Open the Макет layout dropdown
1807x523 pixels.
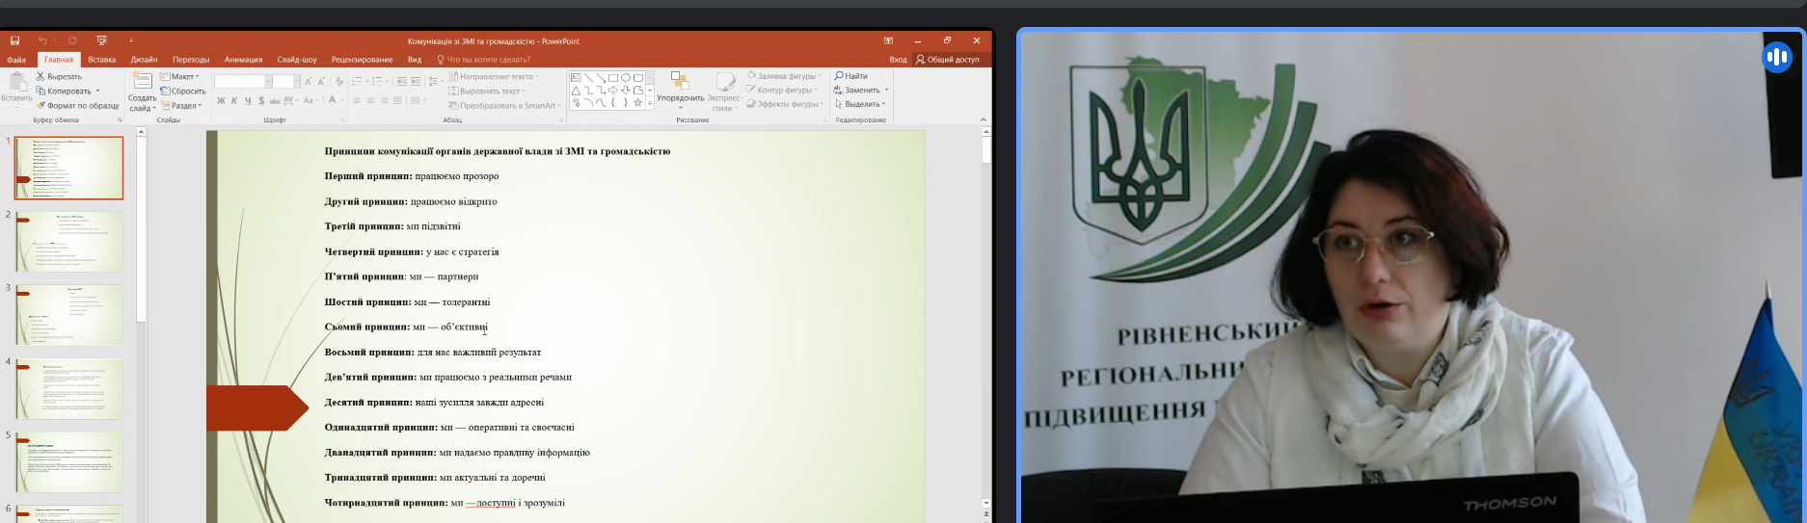pyautogui.click(x=181, y=77)
